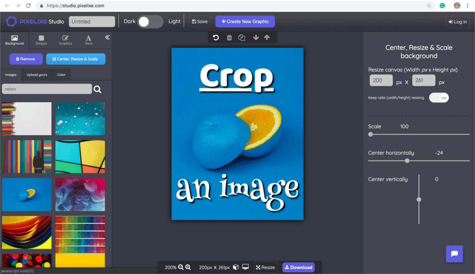Move layer down with the down arrow
475x274 pixels.
click(256, 38)
